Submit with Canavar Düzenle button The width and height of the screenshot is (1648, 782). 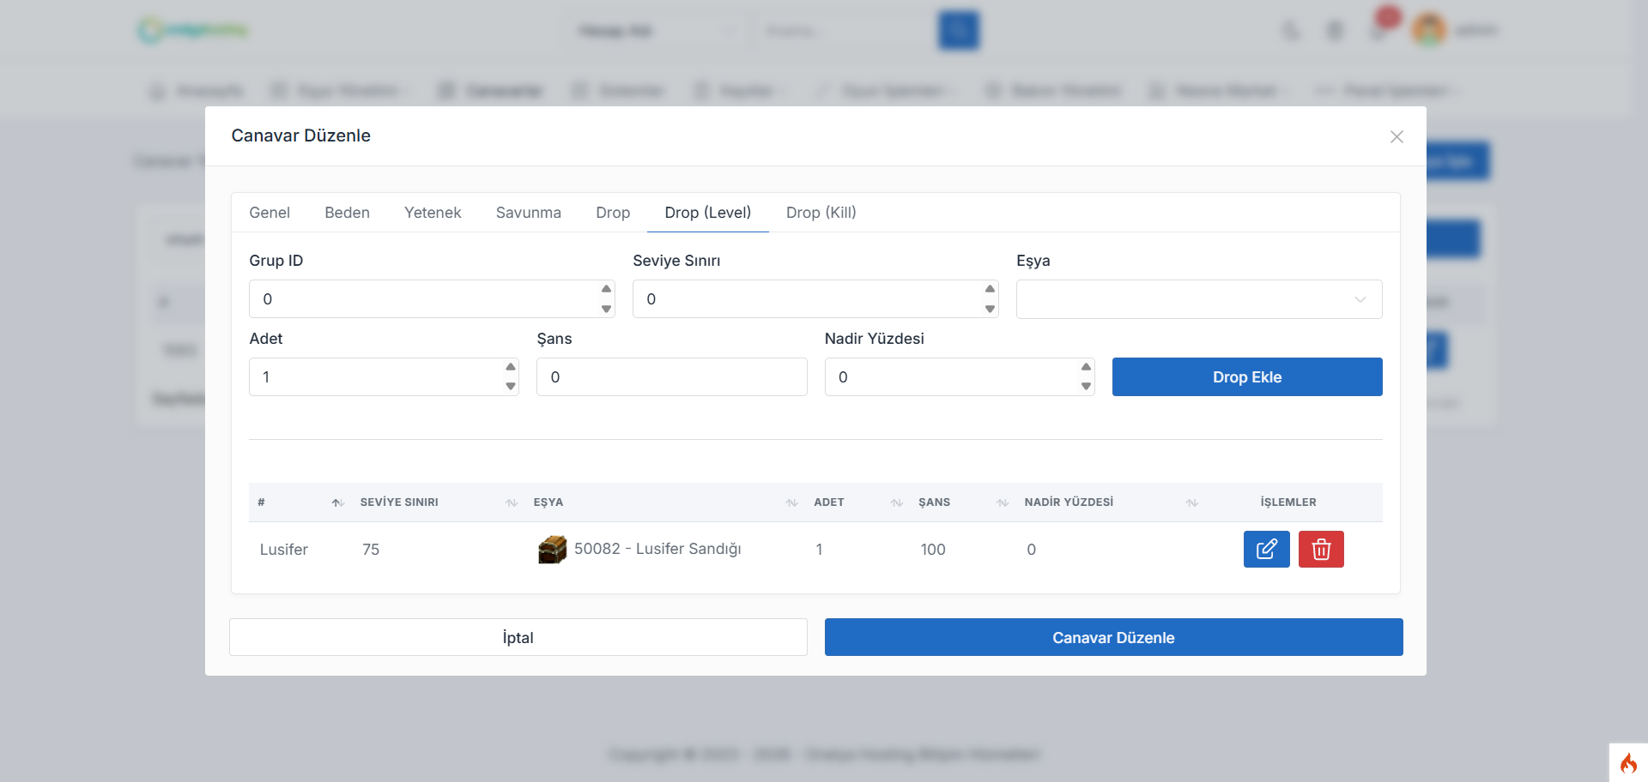tap(1114, 637)
